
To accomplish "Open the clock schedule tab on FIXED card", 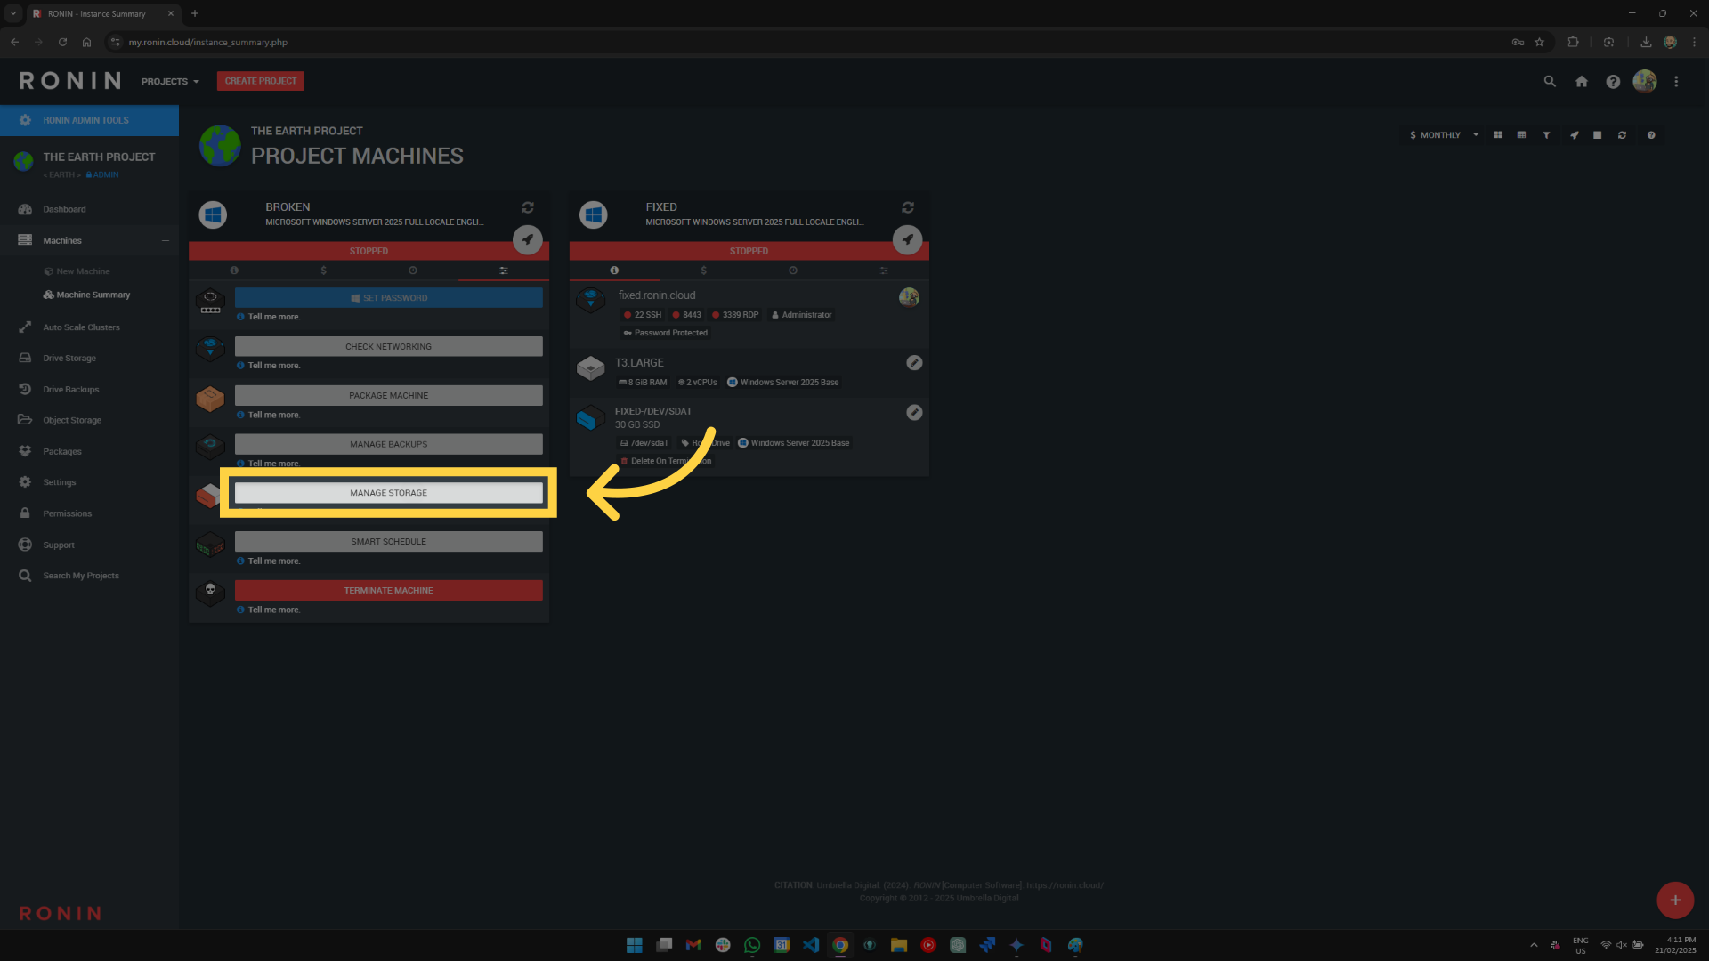I will tap(793, 271).
